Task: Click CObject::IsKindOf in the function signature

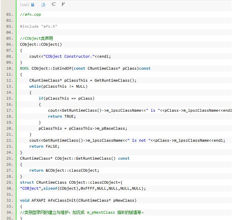Action: [x=51, y=68]
